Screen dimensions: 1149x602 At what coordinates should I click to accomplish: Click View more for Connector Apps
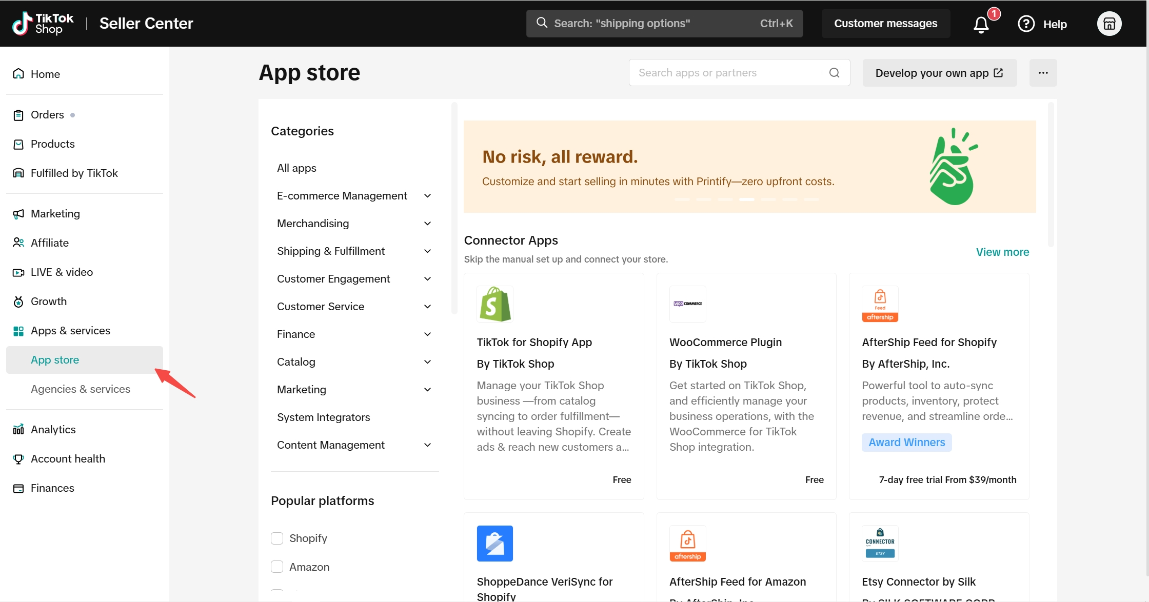click(1002, 252)
